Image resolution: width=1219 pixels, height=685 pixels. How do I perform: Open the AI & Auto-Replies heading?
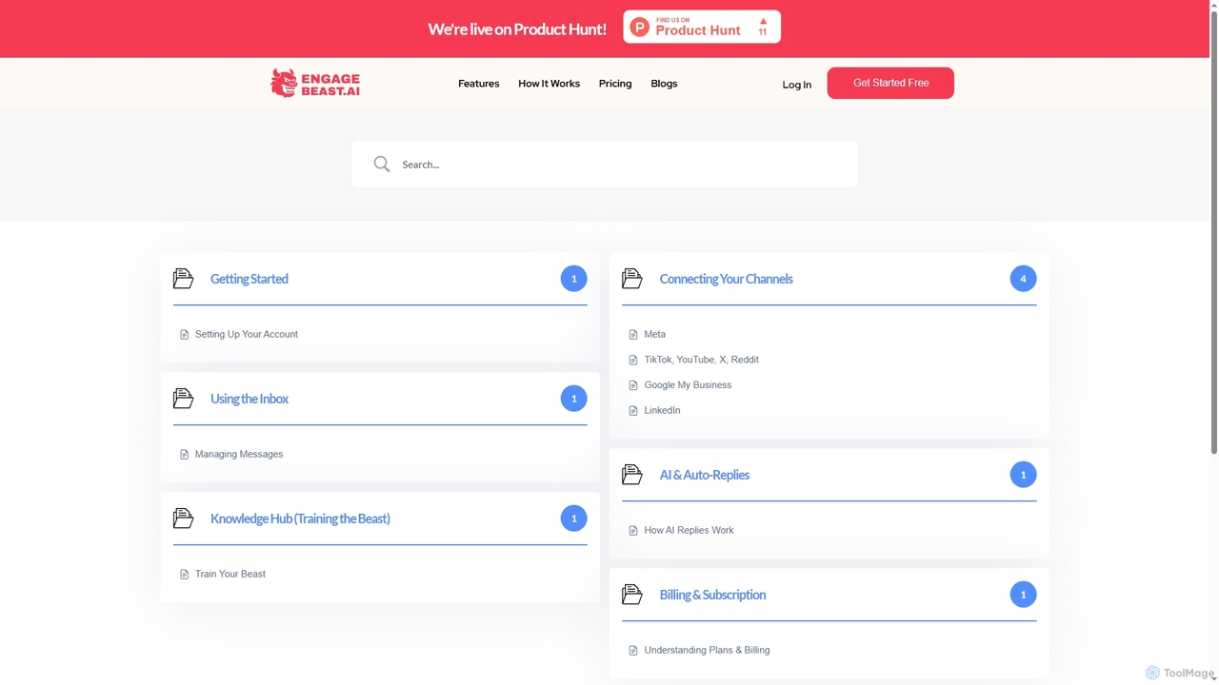pyautogui.click(x=705, y=475)
